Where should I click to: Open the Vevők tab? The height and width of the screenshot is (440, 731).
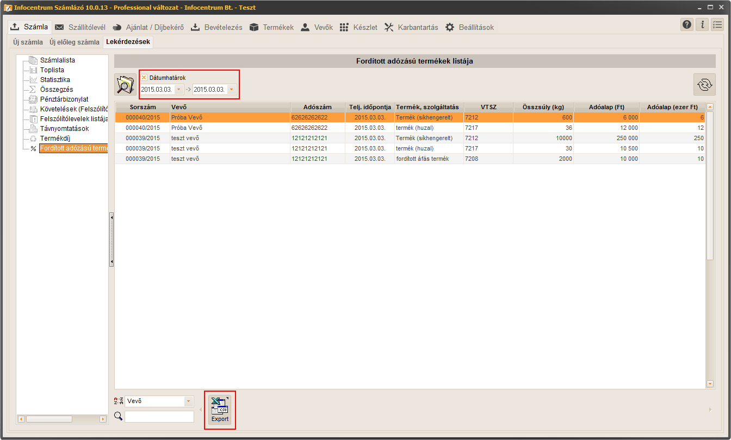(x=317, y=27)
